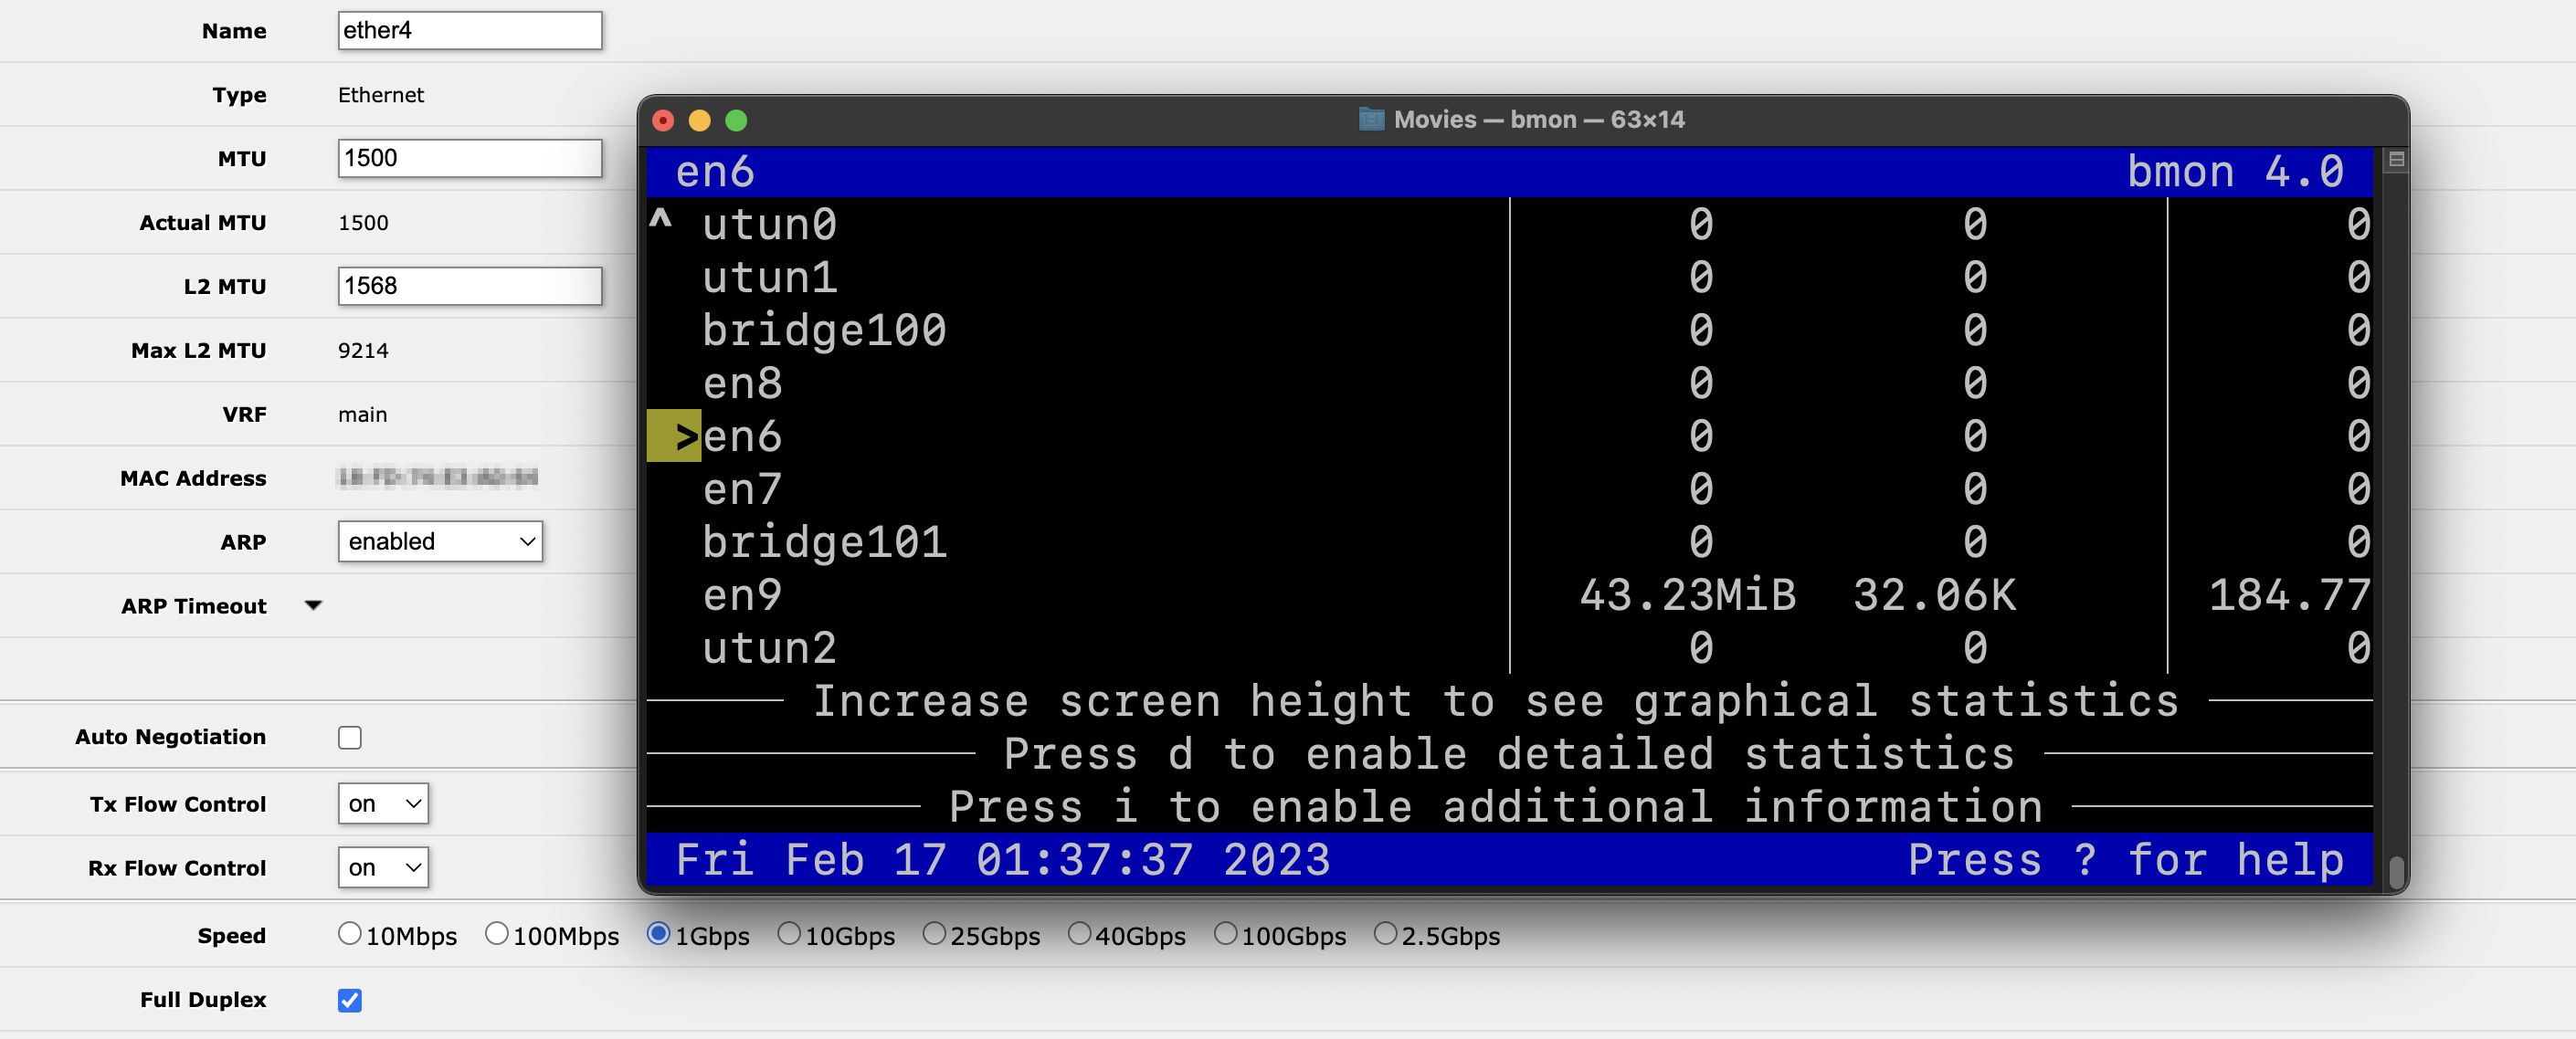Click the bridge101 interface row
Image resolution: width=2576 pixels, height=1039 pixels.
click(x=1510, y=541)
